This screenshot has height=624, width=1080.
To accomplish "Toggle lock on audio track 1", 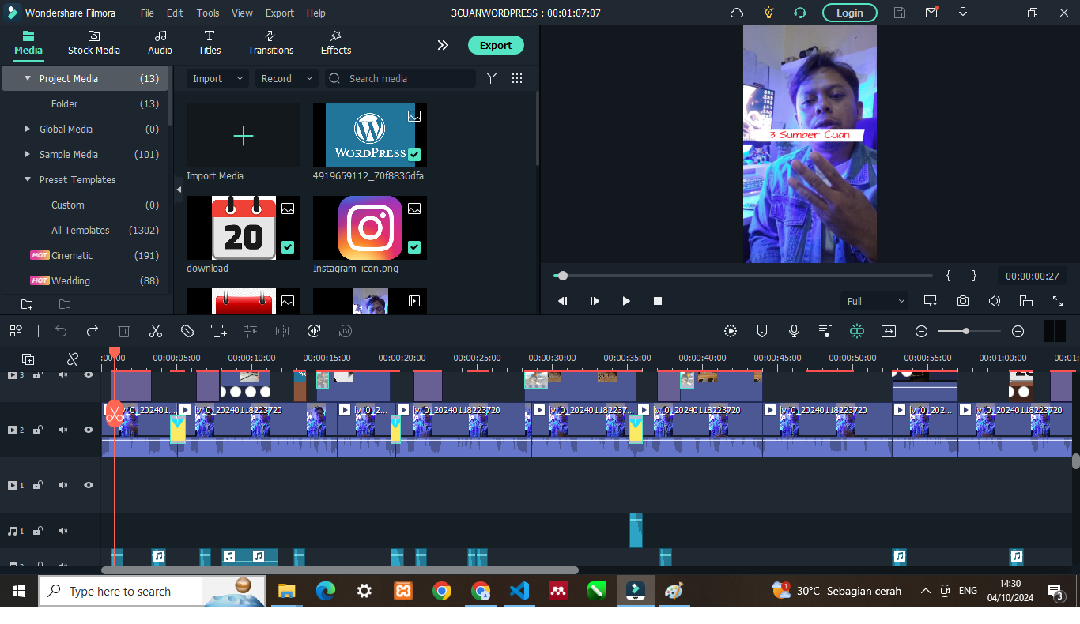I will 38,531.
